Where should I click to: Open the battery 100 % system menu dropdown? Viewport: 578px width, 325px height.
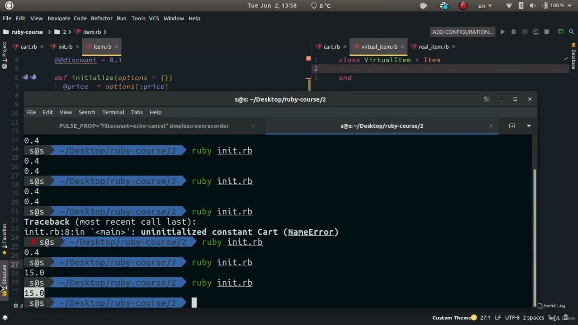pyautogui.click(x=558, y=6)
